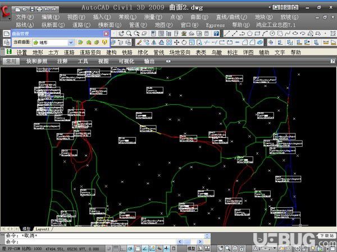The image size is (337, 252).
Task: Click the status bar zoom magnifier icon
Action: [227, 249]
